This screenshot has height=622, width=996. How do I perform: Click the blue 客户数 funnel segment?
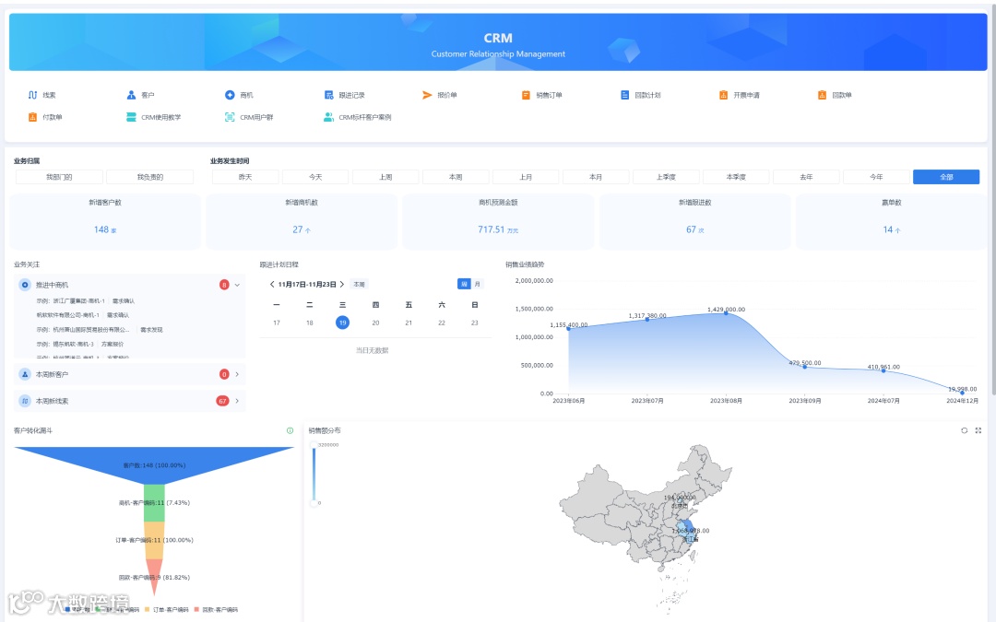click(154, 465)
